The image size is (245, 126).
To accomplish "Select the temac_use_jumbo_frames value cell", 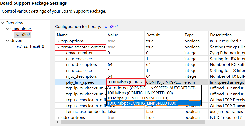I will pos(125,112).
